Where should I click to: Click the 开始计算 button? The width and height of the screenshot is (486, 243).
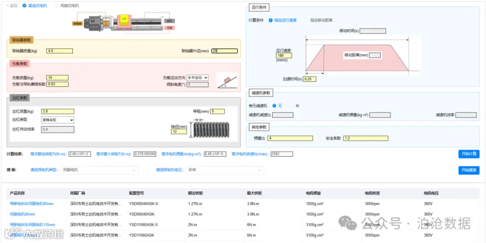coord(469,154)
